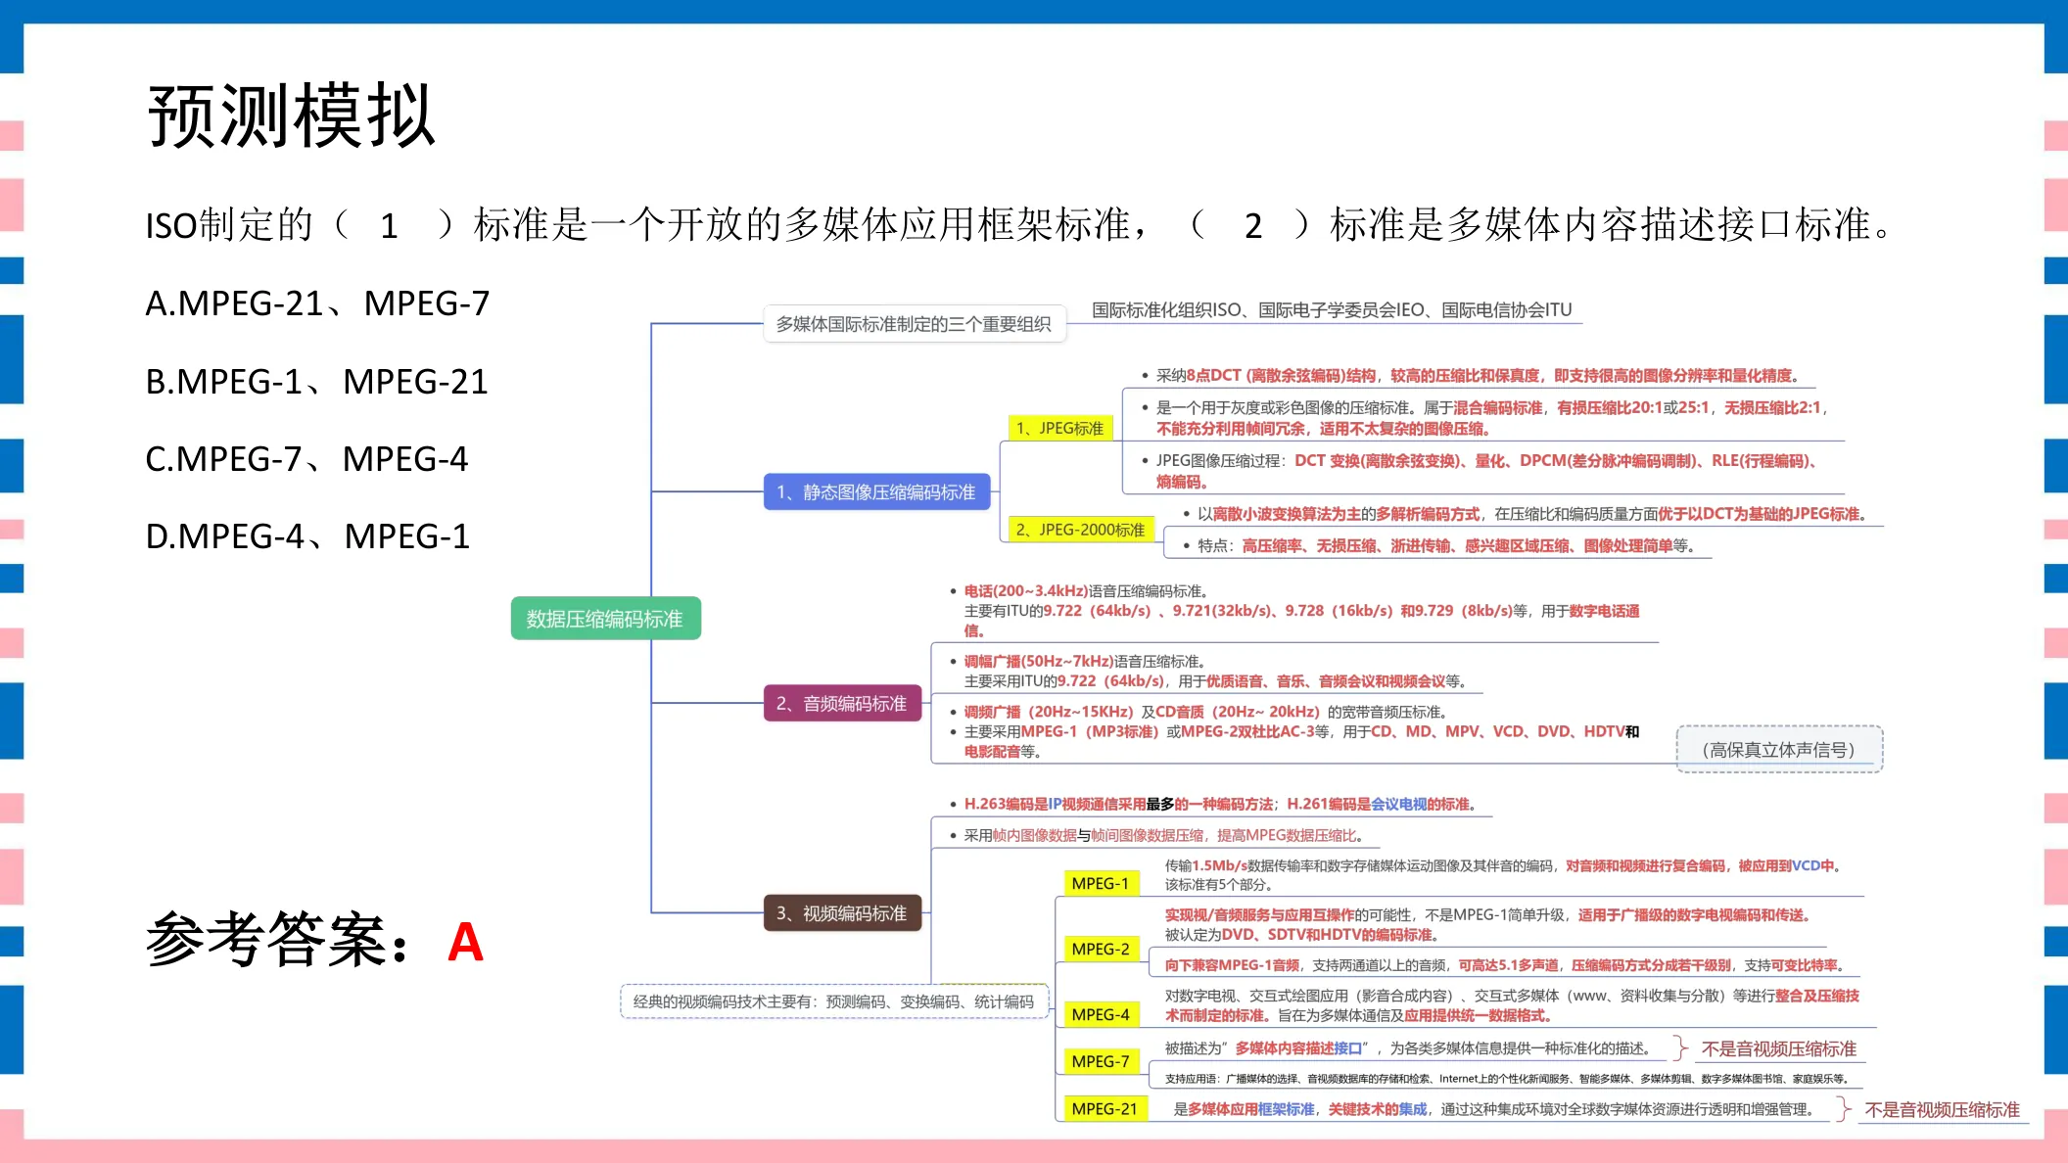The width and height of the screenshot is (2068, 1163).
Task: Click the red reference answer letter A
Action: tap(465, 942)
